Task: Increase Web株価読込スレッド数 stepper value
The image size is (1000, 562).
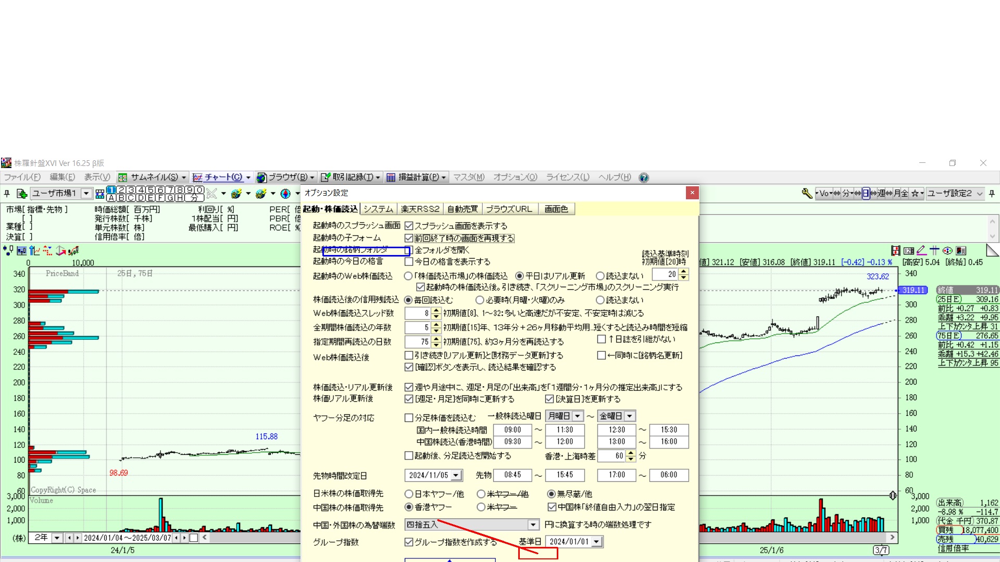Action: coord(436,311)
